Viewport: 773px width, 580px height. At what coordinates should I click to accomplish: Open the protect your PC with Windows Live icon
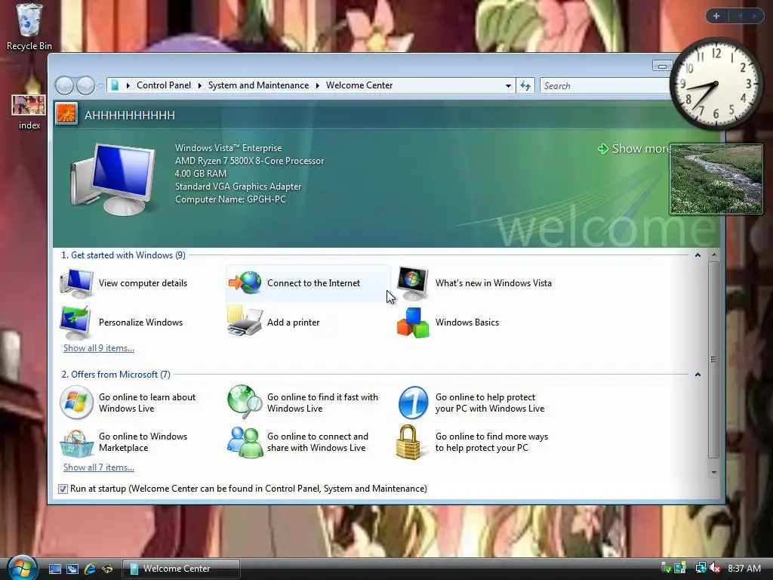(413, 403)
